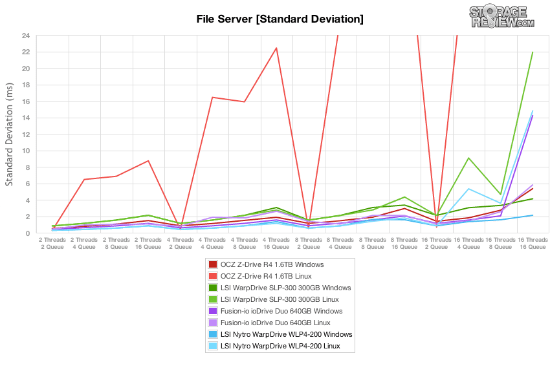Click the chart title File Server [Standard Deviation]
The image size is (550, 373).
click(x=280, y=19)
